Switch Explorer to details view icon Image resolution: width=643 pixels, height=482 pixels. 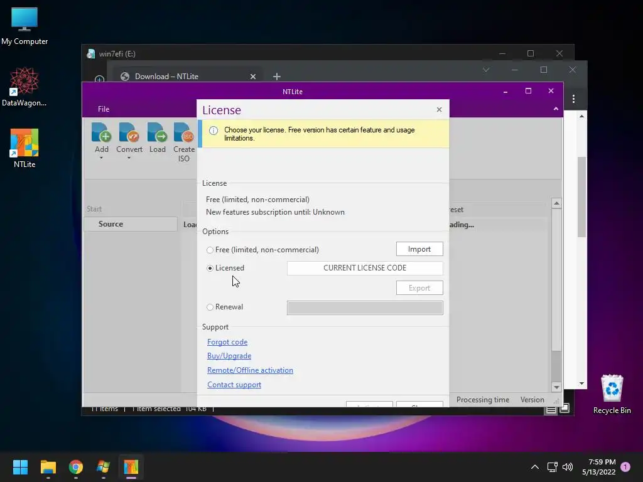tap(551, 409)
